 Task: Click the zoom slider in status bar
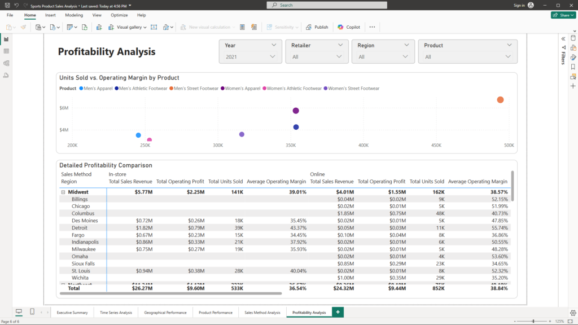coord(533,321)
